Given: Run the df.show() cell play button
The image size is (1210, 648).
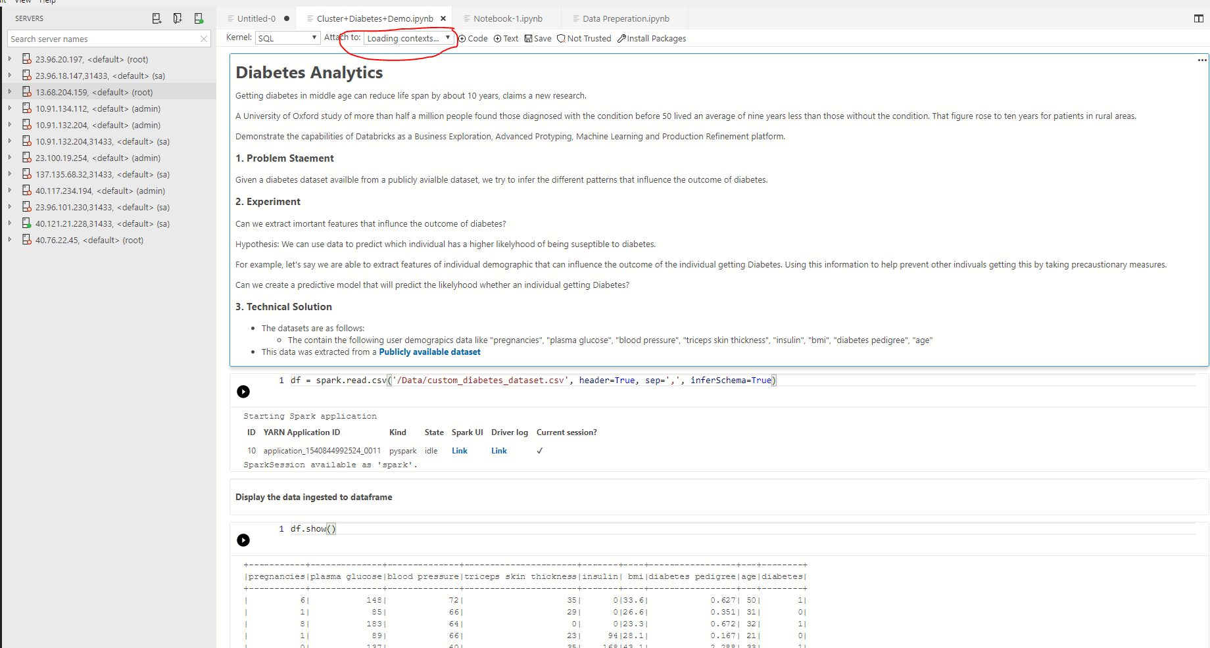Looking at the screenshot, I should click(243, 540).
